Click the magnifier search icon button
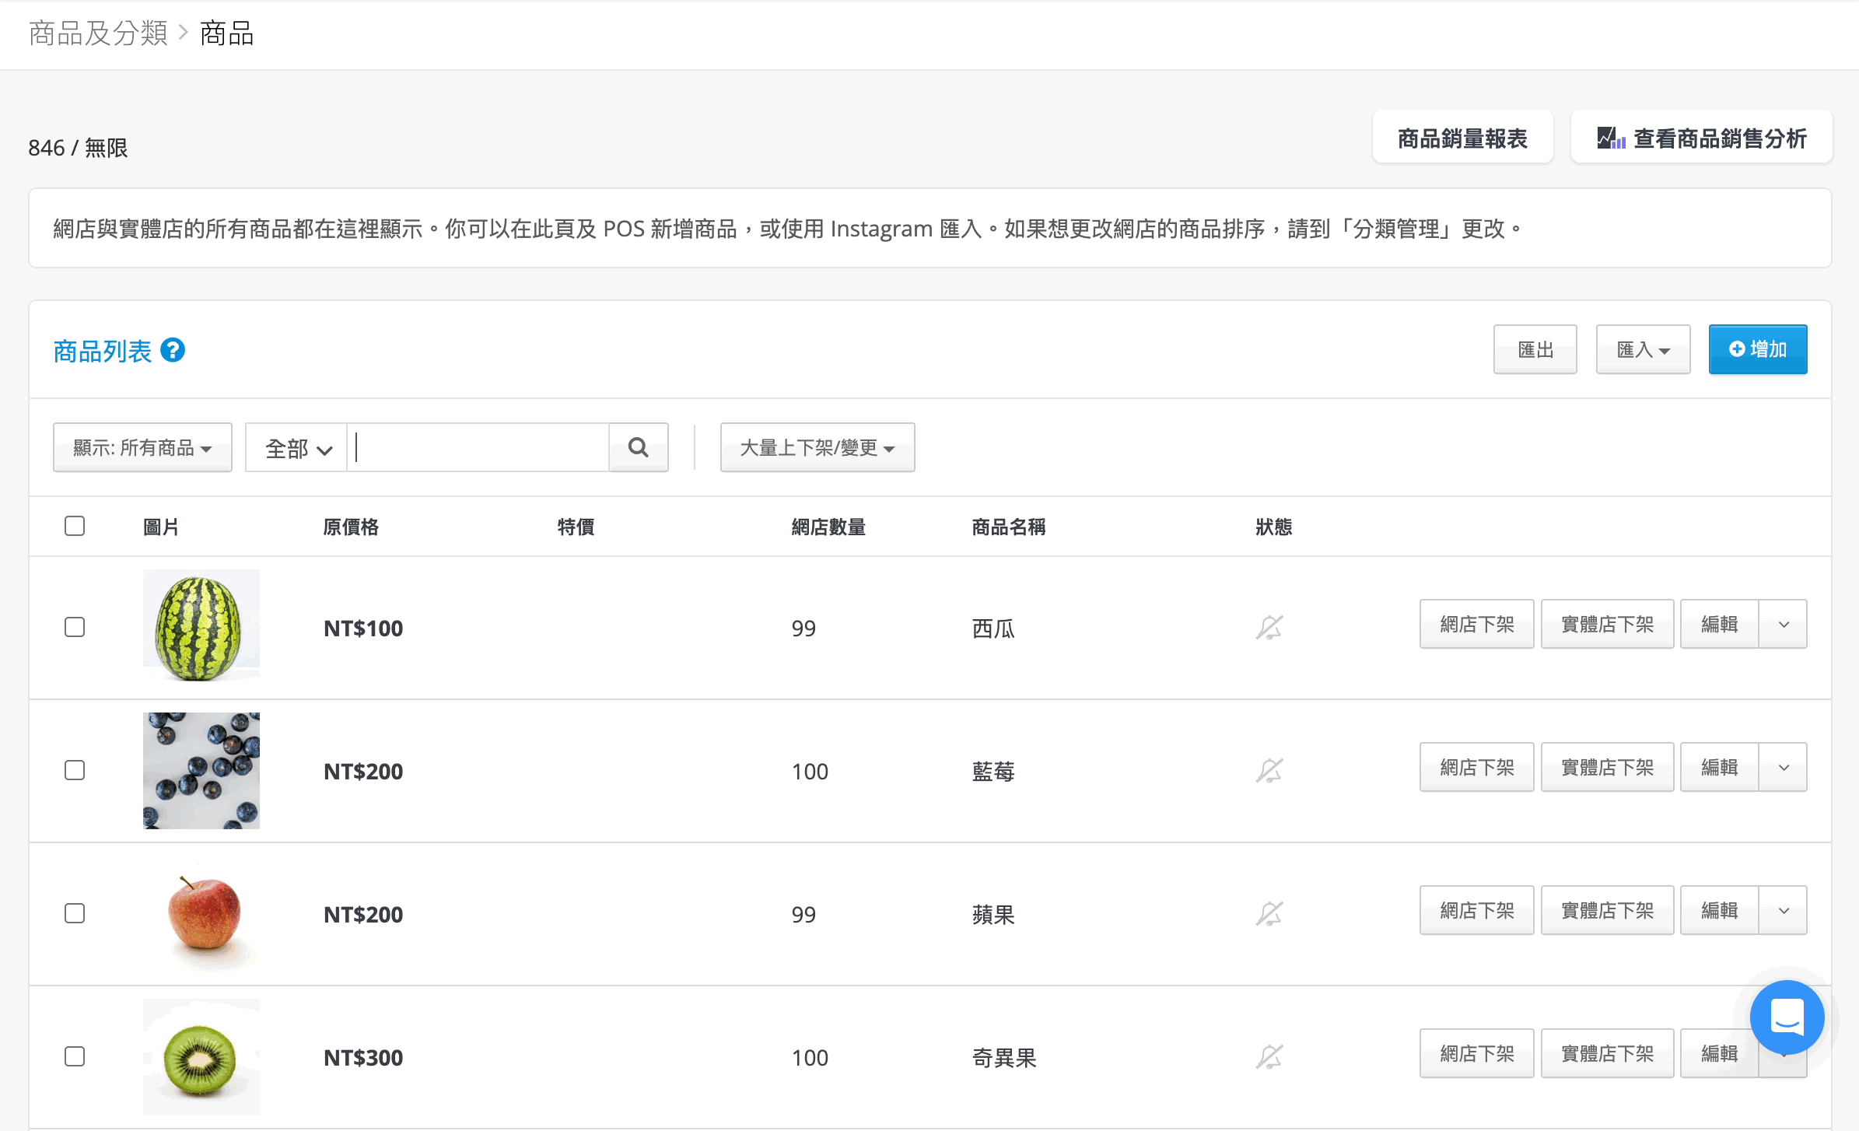This screenshot has height=1131, width=1859. click(638, 447)
